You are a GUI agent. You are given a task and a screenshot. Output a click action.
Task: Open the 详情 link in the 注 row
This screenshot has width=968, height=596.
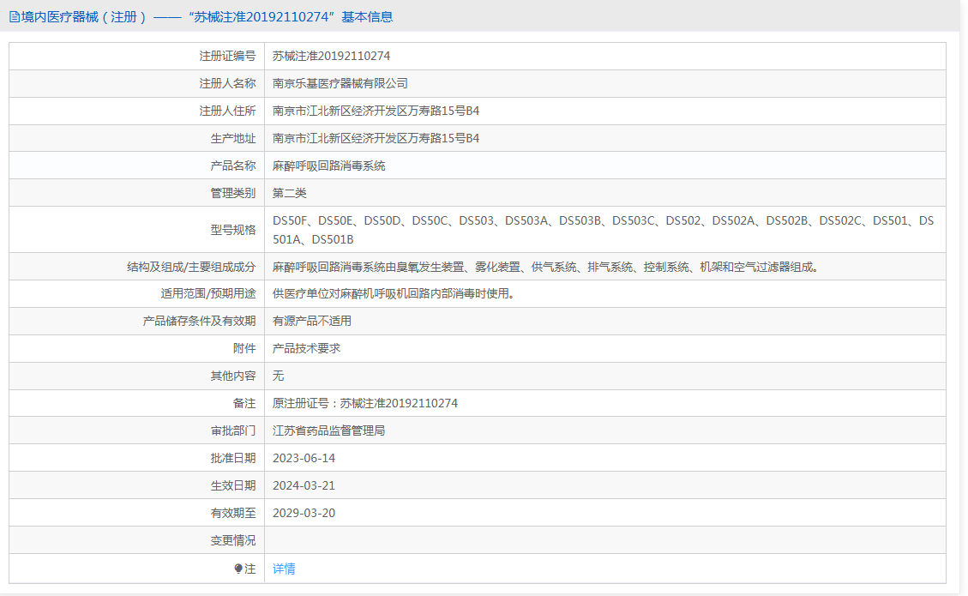(284, 569)
